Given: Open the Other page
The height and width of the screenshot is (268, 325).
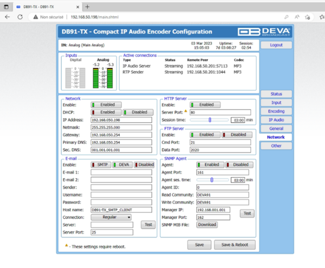Looking at the screenshot, I should tap(276, 146).
